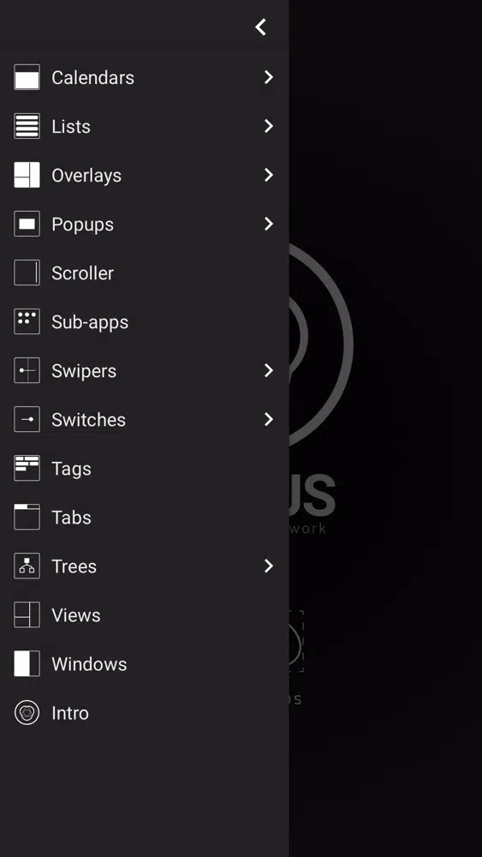Click the Tabs icon
Image resolution: width=482 pixels, height=857 pixels.
27,518
